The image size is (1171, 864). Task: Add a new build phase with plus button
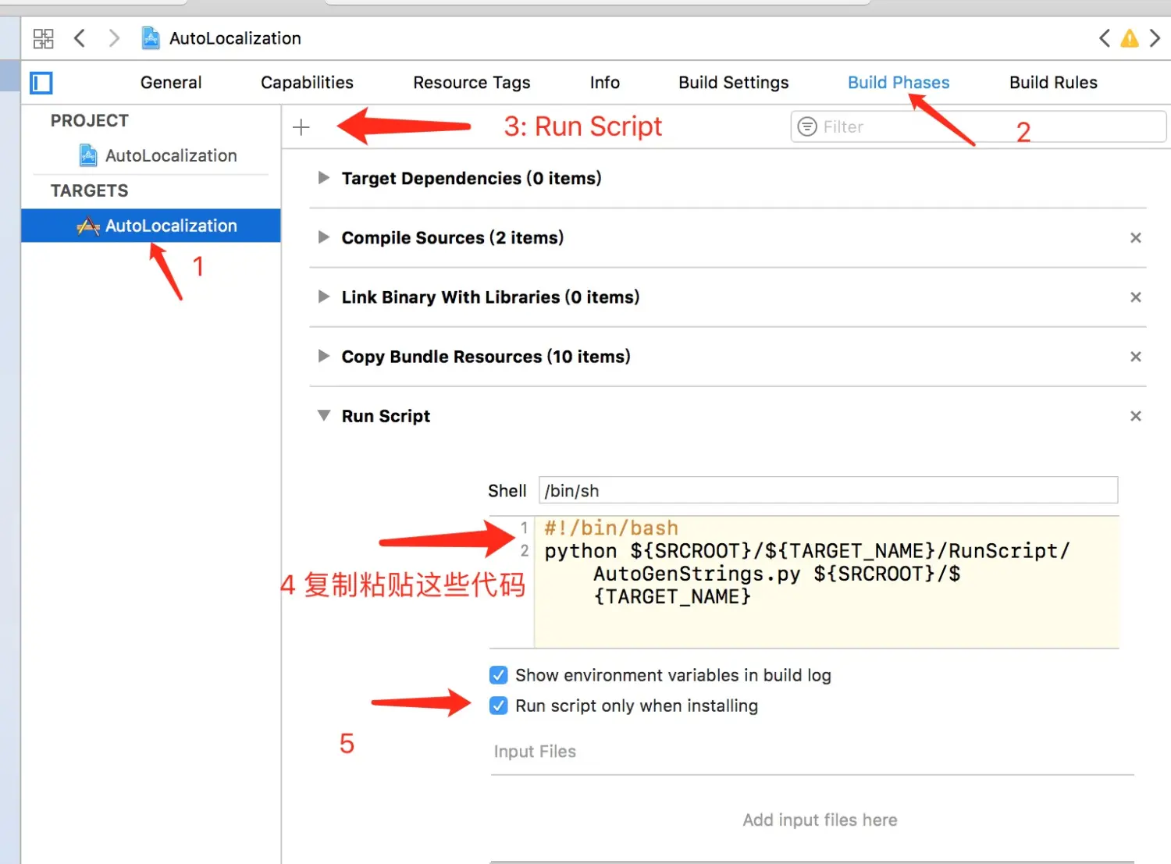click(301, 127)
